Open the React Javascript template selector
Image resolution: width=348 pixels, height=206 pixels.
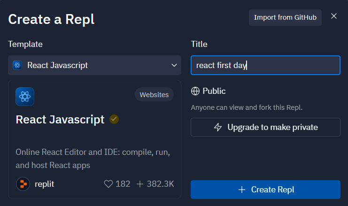(94, 65)
